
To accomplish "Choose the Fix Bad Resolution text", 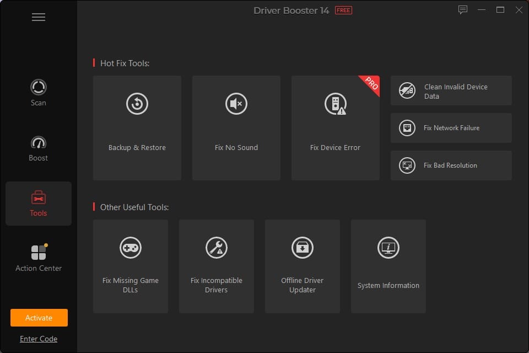I will pyautogui.click(x=450, y=165).
